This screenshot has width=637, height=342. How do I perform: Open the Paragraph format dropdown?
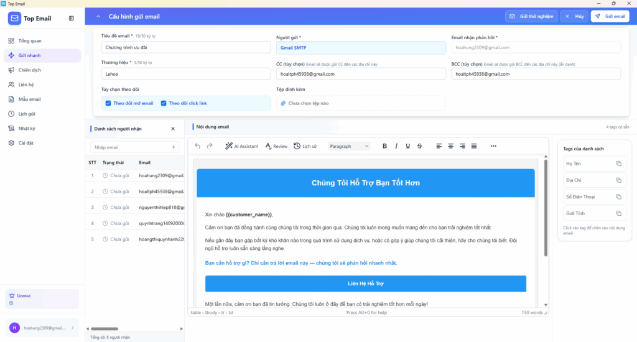pyautogui.click(x=349, y=146)
